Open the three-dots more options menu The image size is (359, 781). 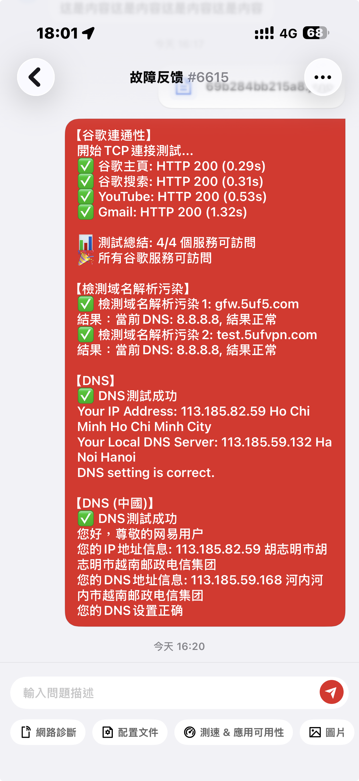[x=323, y=77]
